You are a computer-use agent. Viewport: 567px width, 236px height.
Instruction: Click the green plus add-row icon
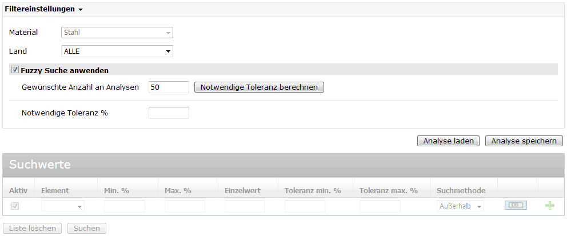click(549, 206)
